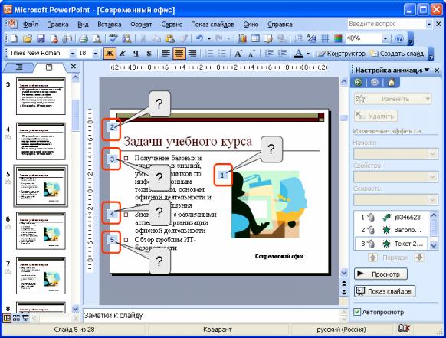Open the Показ слайдов menu
Screen dimensions: 446x338
[212, 25]
